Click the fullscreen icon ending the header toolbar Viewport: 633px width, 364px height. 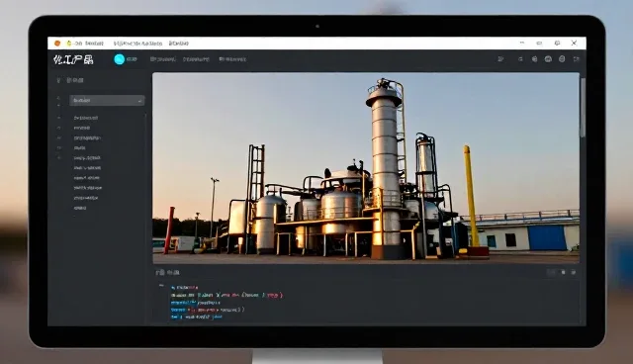pos(576,59)
